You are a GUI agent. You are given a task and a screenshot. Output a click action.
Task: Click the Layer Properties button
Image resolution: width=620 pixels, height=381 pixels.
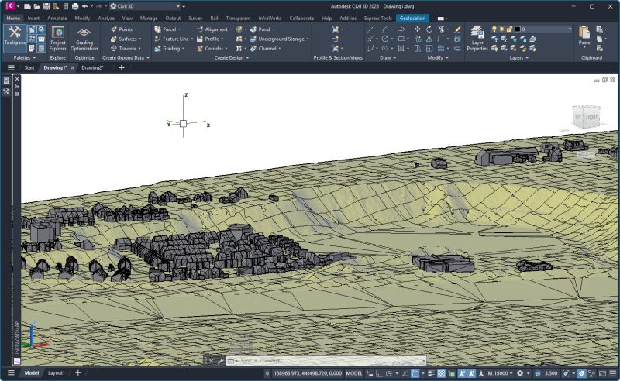point(477,36)
